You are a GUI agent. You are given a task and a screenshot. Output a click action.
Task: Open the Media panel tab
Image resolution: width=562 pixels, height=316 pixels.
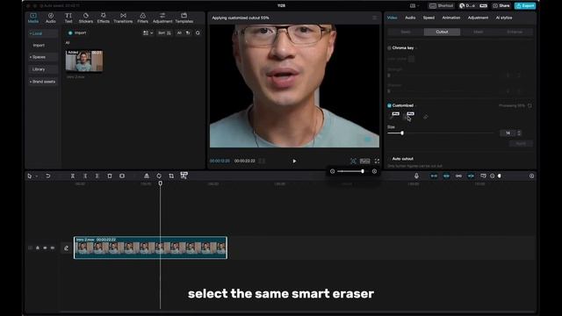click(x=33, y=18)
